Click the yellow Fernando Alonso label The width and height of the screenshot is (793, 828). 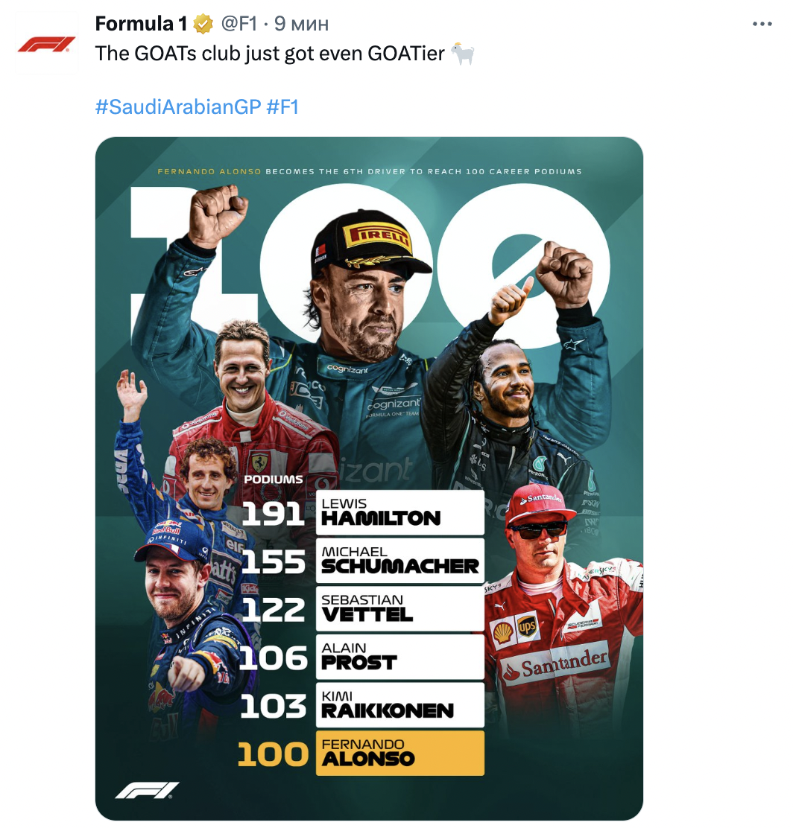pyautogui.click(x=399, y=753)
